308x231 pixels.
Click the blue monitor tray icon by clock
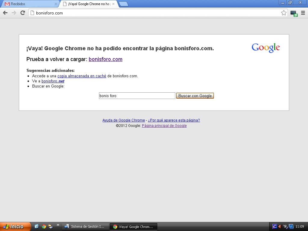point(291,226)
